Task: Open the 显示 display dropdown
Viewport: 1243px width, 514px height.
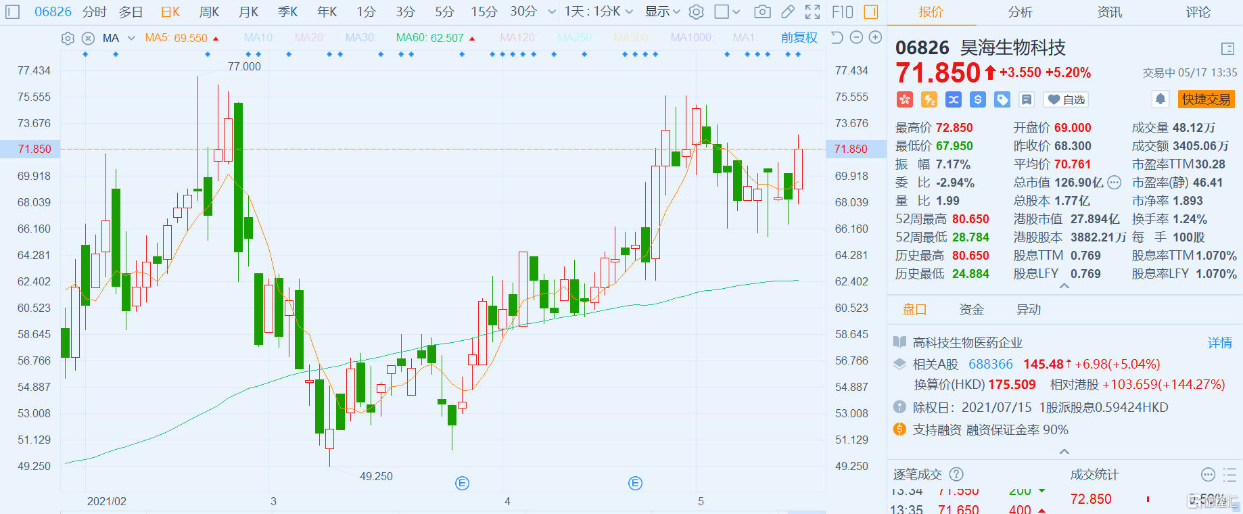Action: [x=662, y=11]
